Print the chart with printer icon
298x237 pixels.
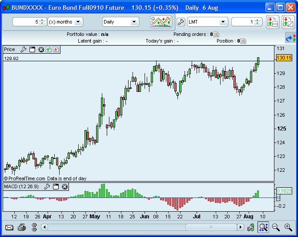pos(22,227)
